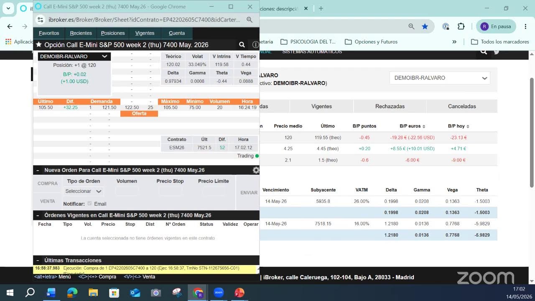The height and width of the screenshot is (301, 535).
Task: Open Chrome's three-dot menu in main window
Action: coord(526,26)
